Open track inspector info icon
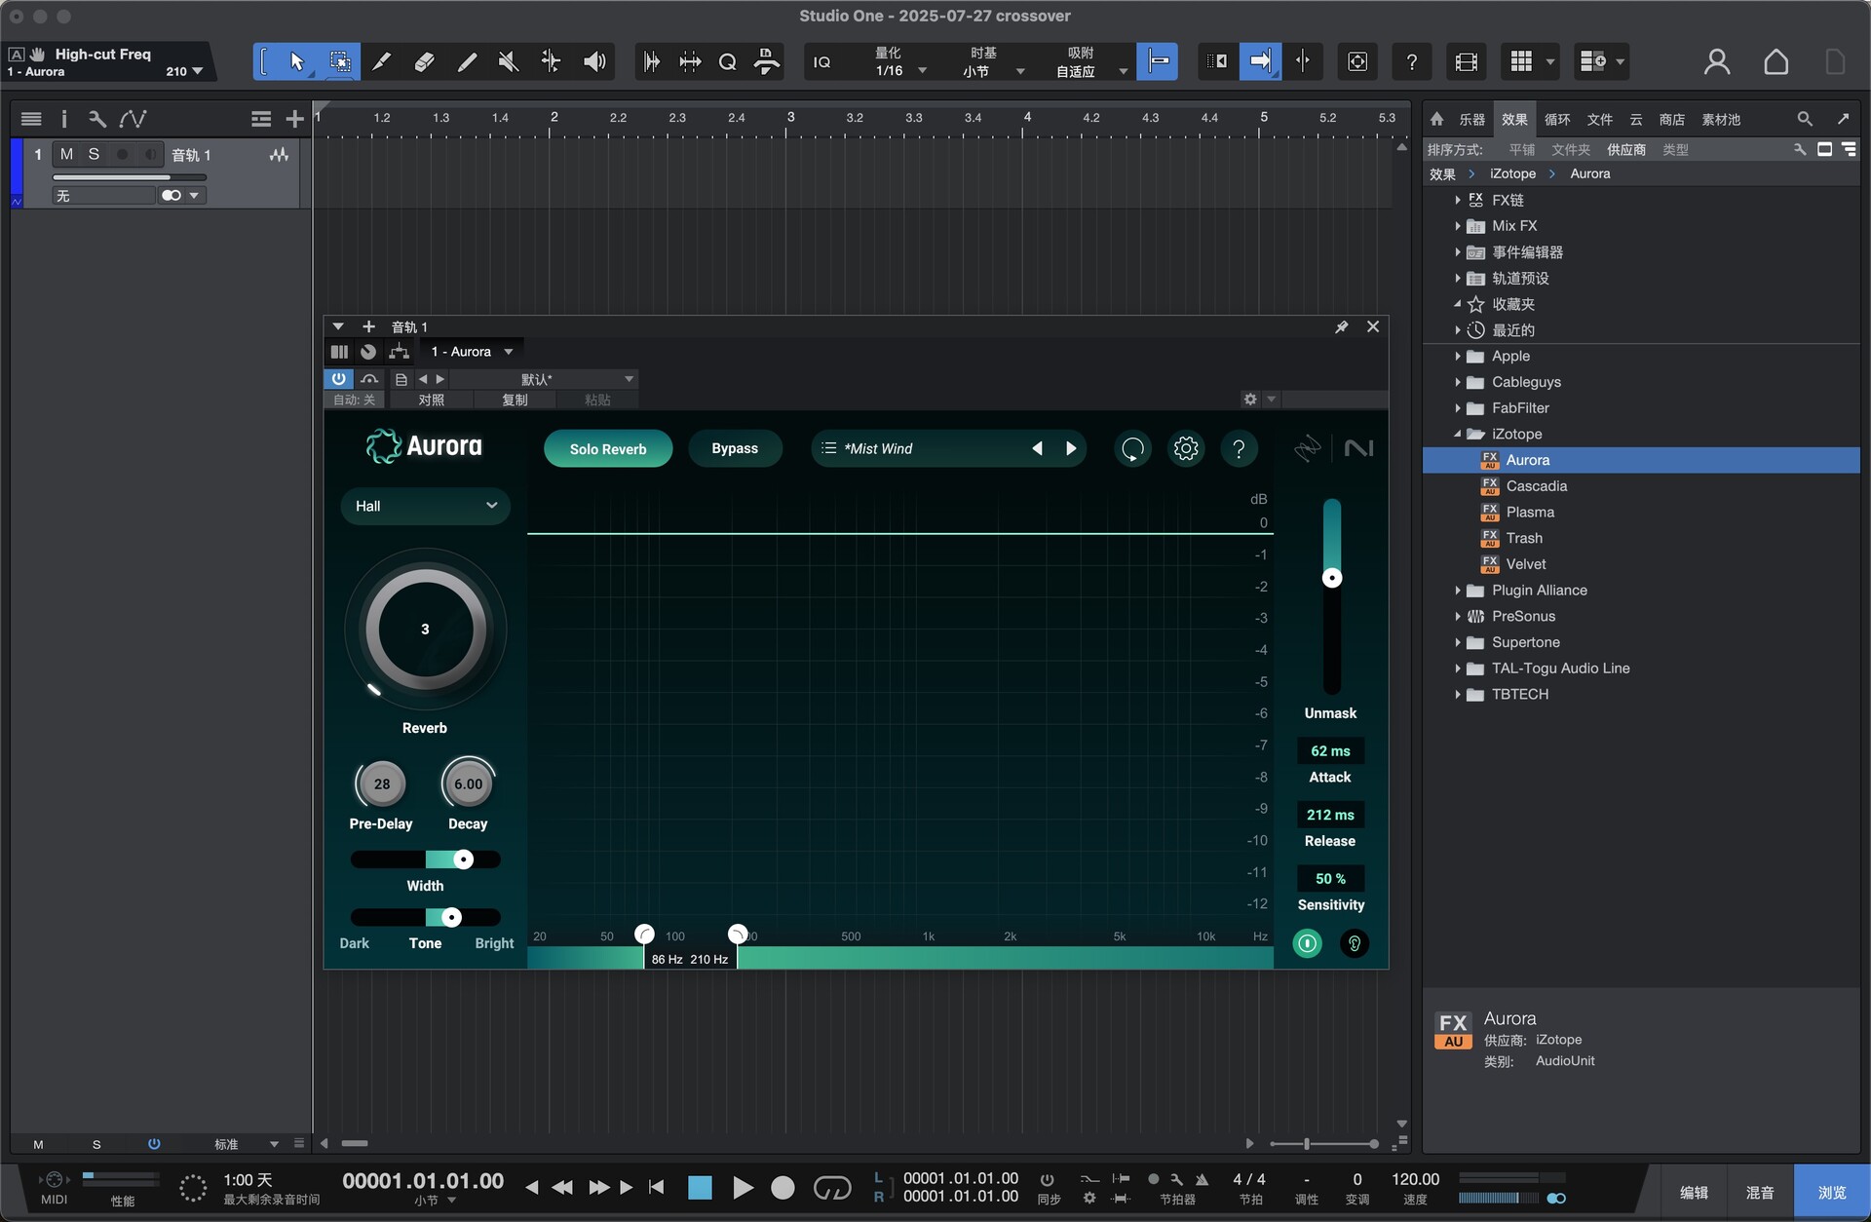 tap(64, 119)
